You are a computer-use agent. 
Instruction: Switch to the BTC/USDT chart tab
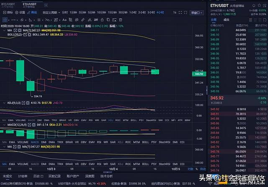coord(8,5)
